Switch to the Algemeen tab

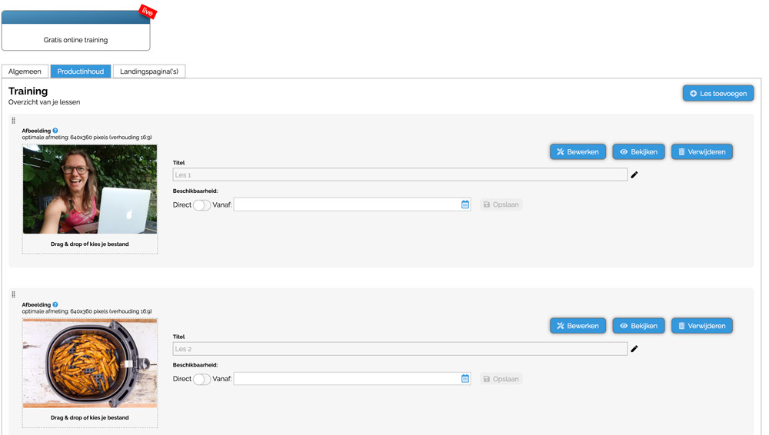(25, 71)
